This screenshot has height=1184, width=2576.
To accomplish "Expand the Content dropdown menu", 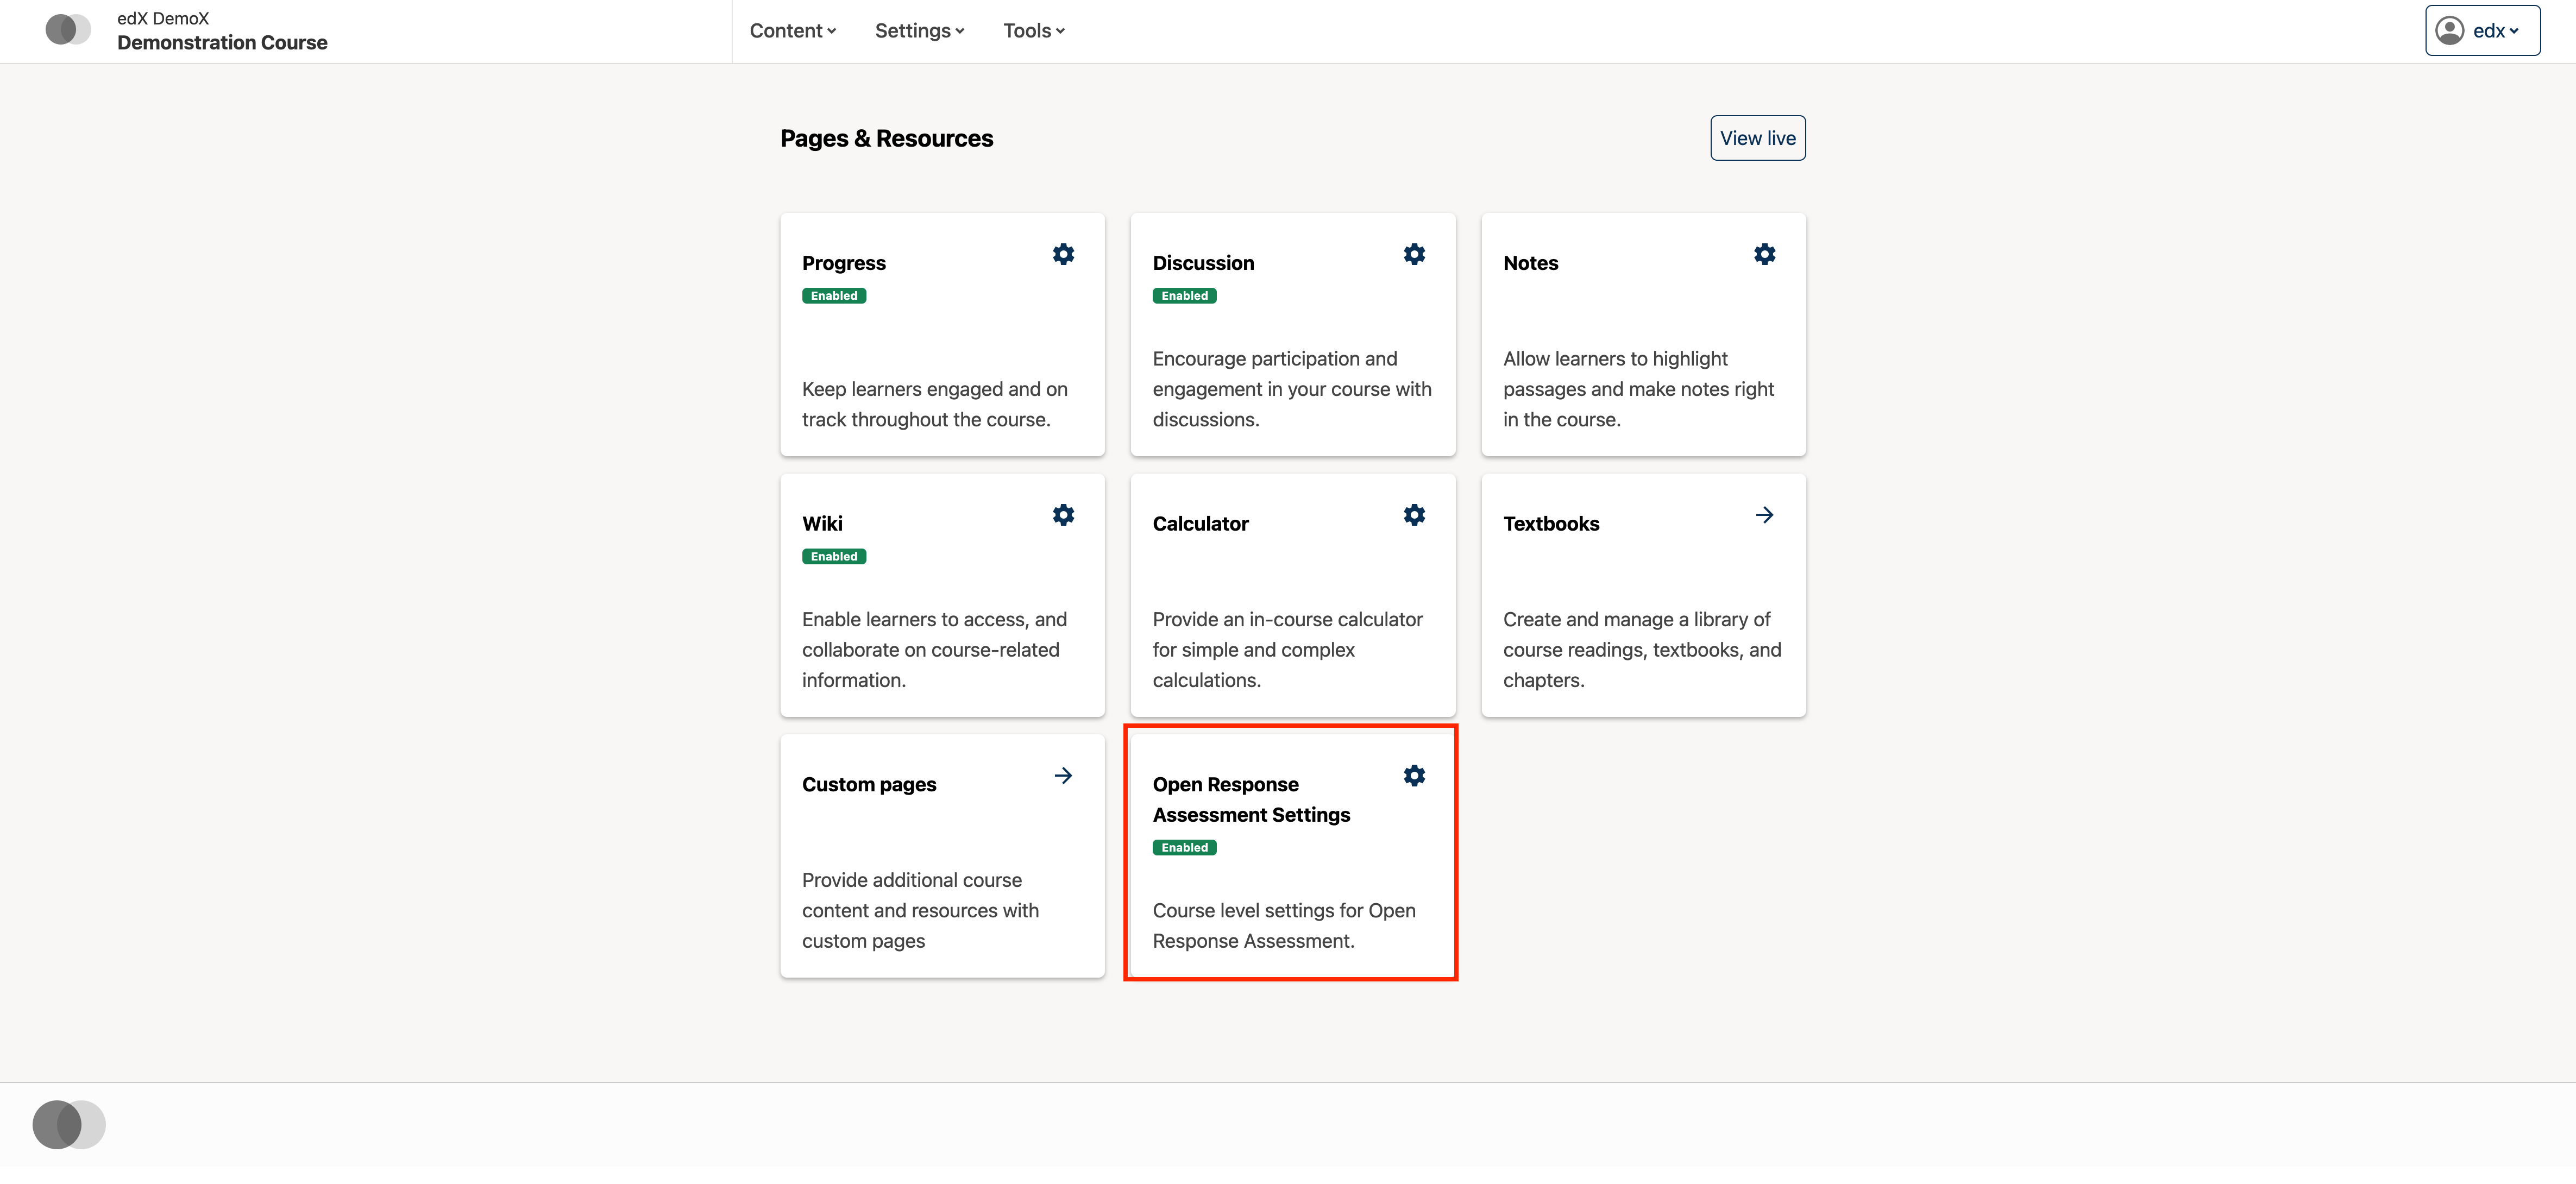I will 792,31.
